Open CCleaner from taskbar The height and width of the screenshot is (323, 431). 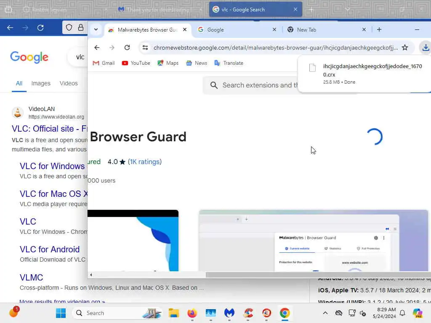pyautogui.click(x=248, y=313)
